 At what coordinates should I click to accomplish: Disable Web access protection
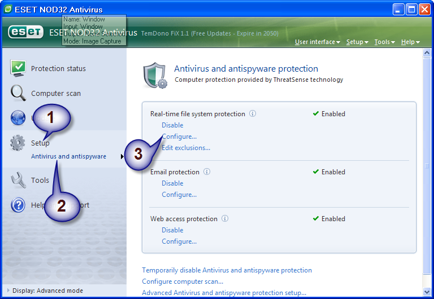[172, 230]
